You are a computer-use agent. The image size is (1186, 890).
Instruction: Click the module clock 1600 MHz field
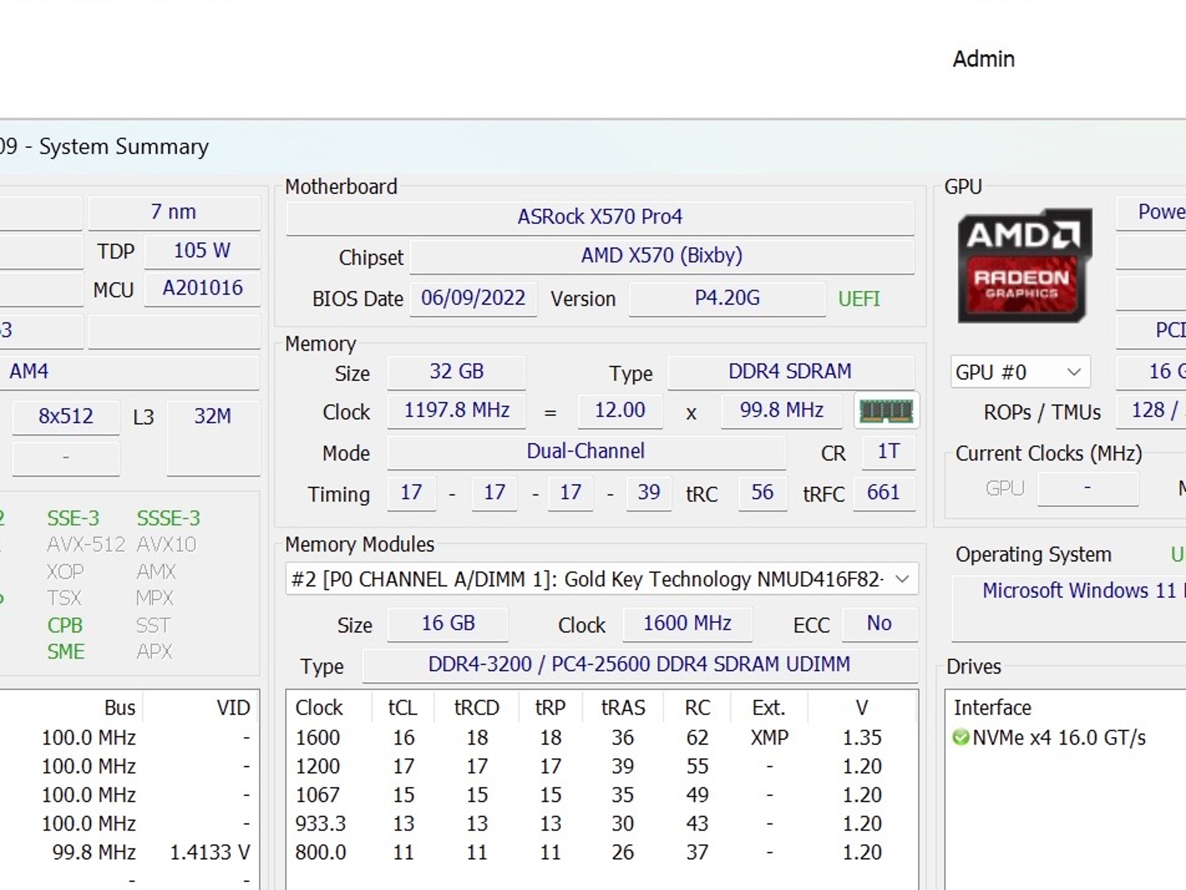[687, 624]
